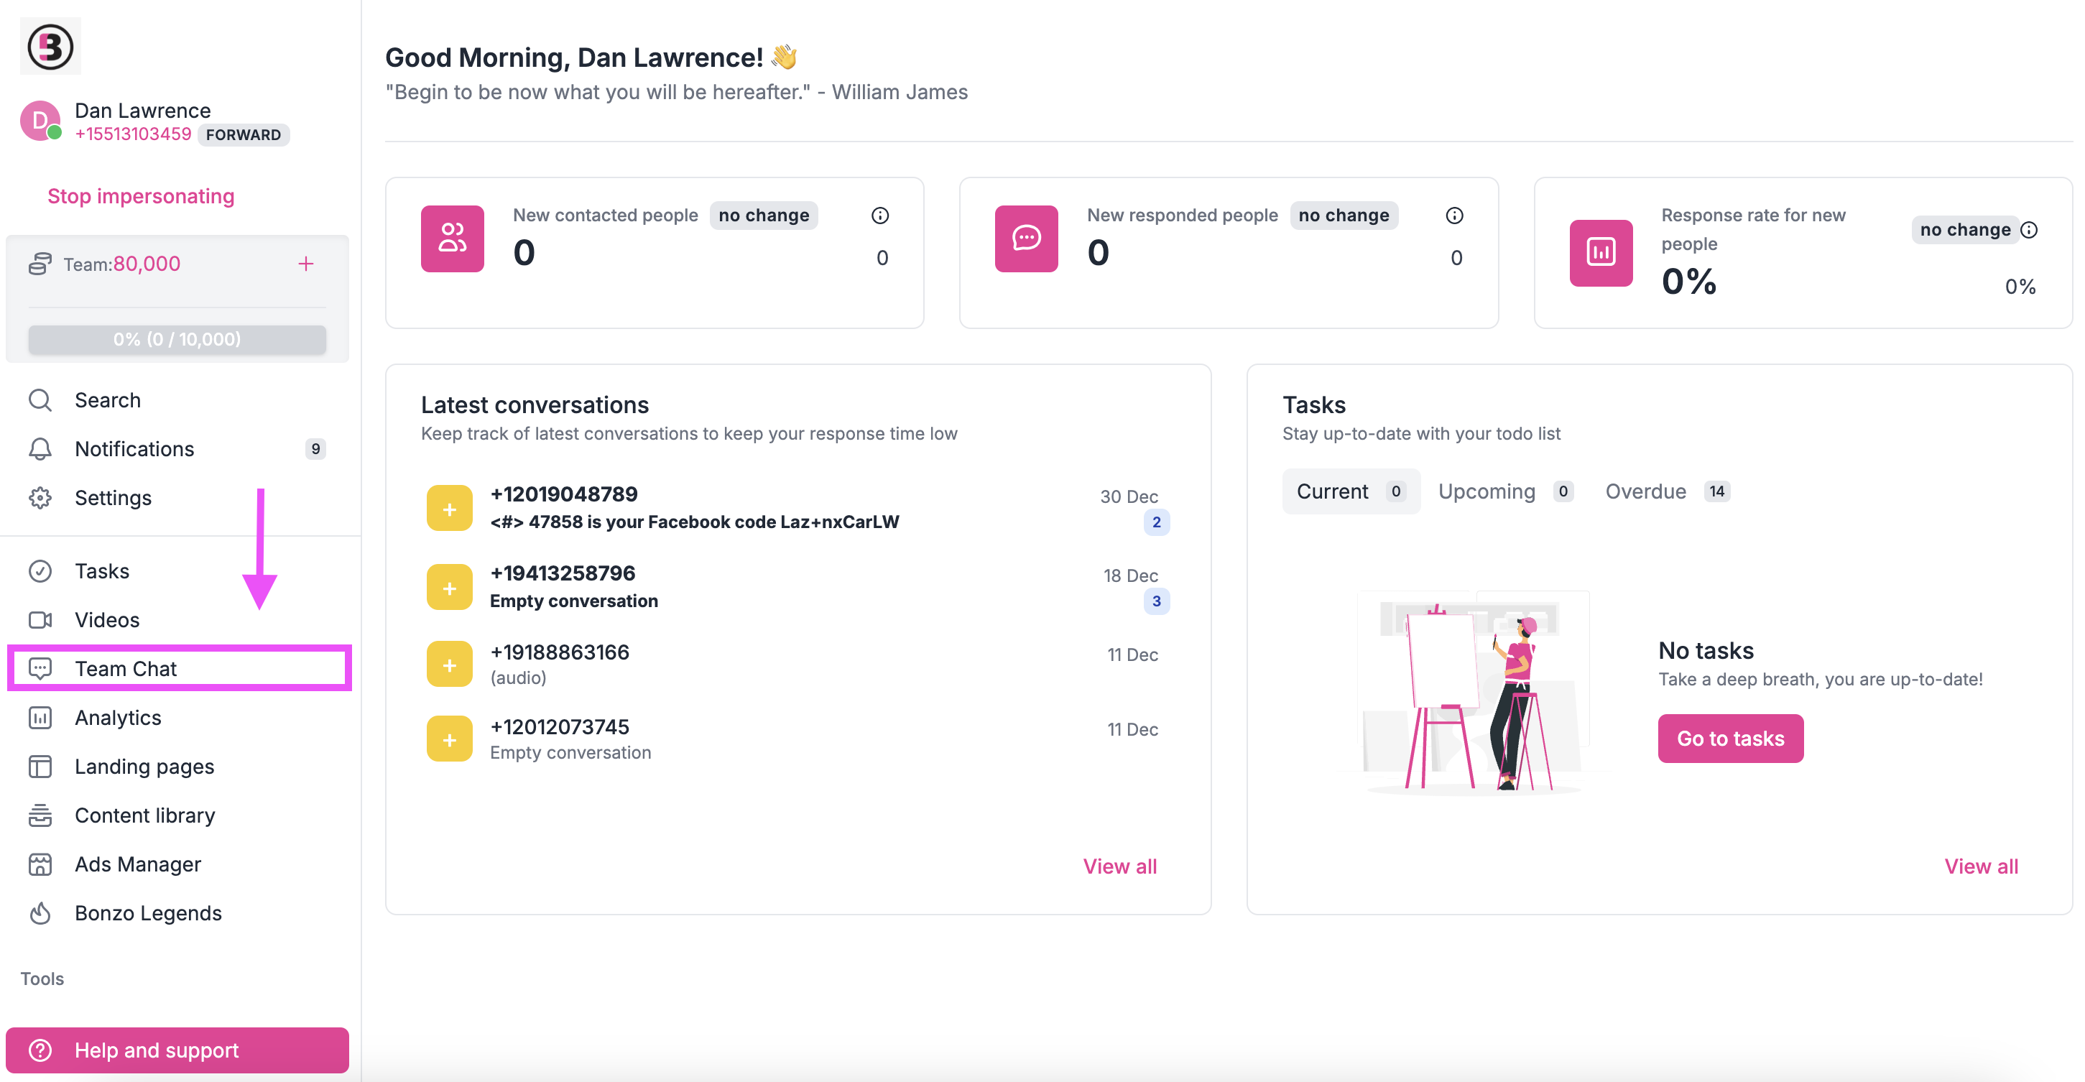The height and width of the screenshot is (1082, 2085).
Task: Open Tasks in the sidebar
Action: (x=177, y=570)
